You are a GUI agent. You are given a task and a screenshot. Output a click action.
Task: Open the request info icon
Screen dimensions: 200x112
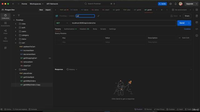tap(197, 35)
